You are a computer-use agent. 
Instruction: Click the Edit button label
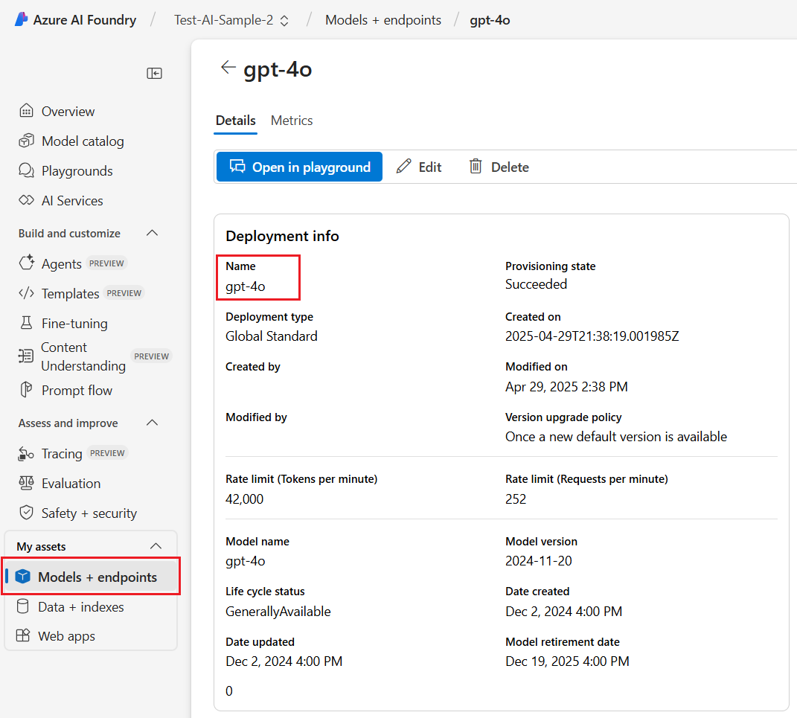[430, 167]
